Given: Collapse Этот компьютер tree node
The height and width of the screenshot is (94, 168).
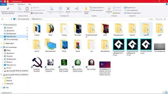Looking at the screenshot, I should coord(1,47).
